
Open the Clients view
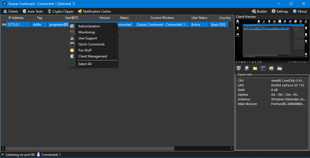[11, 11]
